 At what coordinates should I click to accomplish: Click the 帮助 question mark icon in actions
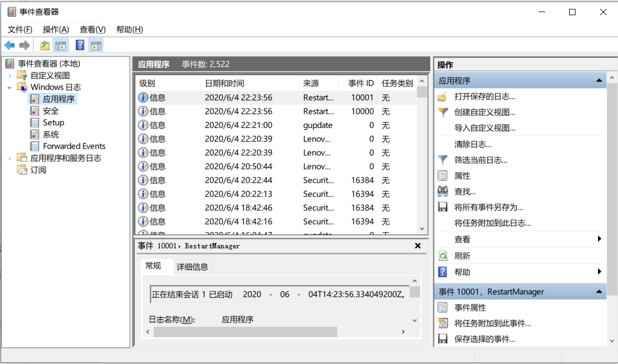coord(442,272)
